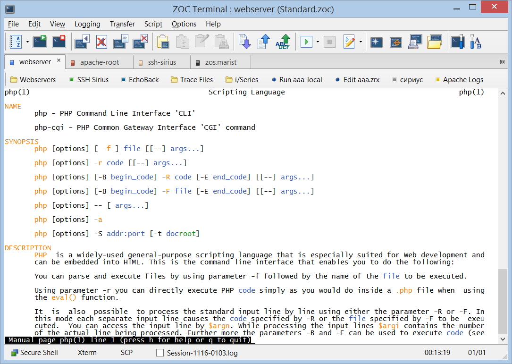This screenshot has height=364, width=512.
Task: Open the script editor dropdown arrow
Action: coord(360,42)
